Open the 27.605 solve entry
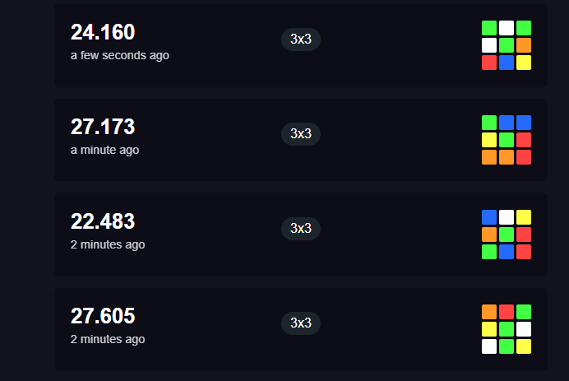This screenshot has height=381, width=569. point(301,329)
